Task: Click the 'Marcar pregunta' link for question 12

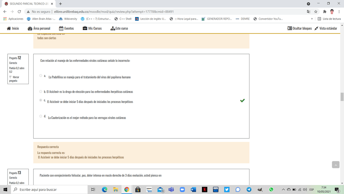Action: tap(14, 79)
